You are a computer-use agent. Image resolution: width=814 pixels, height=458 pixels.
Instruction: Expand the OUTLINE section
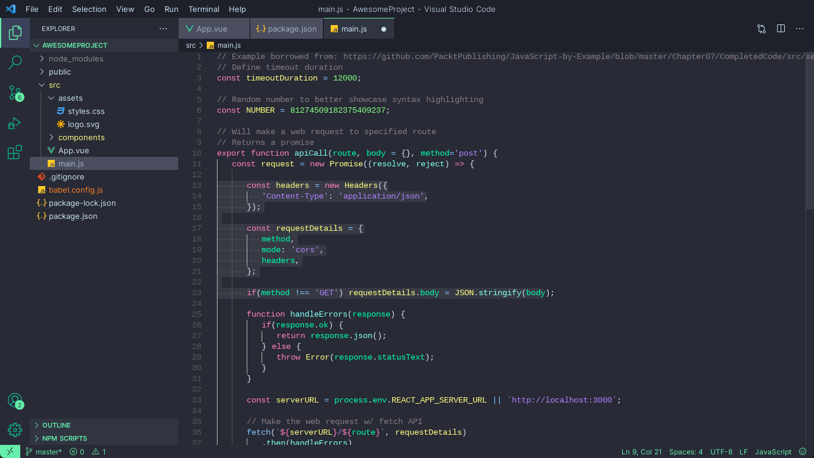coord(104,425)
